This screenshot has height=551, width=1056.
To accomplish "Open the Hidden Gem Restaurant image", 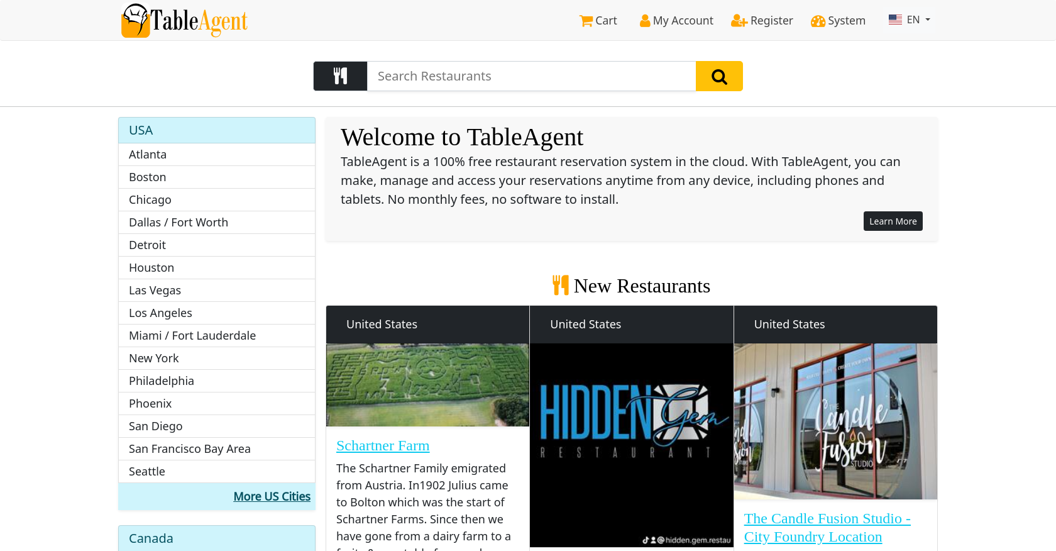I will [x=631, y=445].
